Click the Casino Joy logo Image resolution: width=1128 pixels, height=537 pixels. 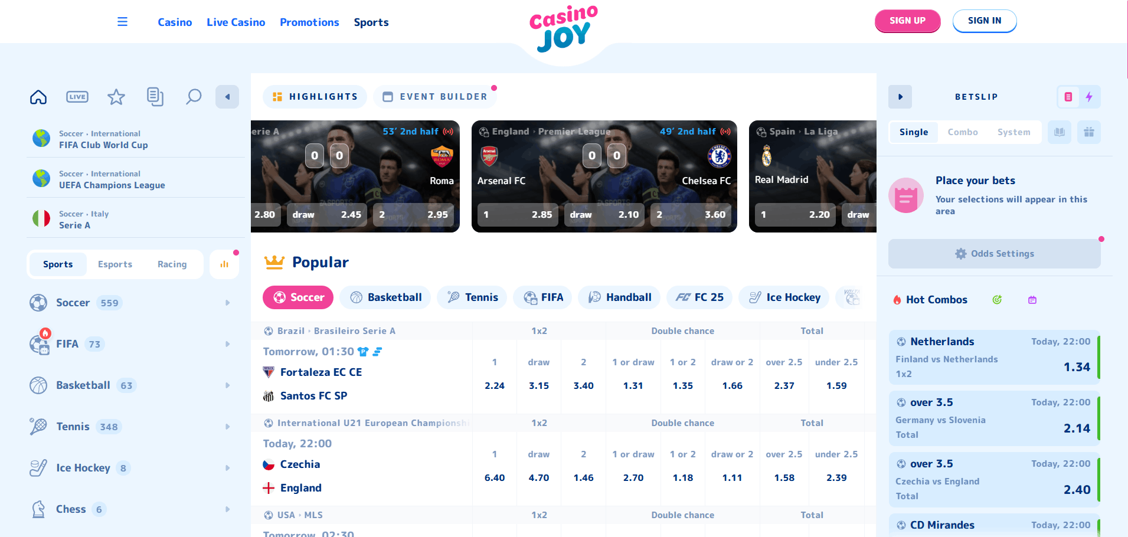click(564, 28)
